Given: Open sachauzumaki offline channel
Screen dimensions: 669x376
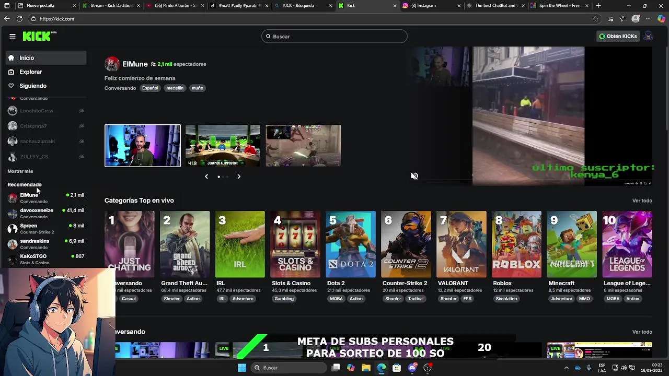Looking at the screenshot, I should (x=46, y=141).
